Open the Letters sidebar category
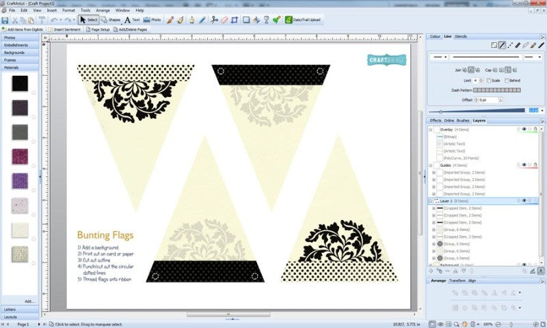The width and height of the screenshot is (547, 328). 20,310
